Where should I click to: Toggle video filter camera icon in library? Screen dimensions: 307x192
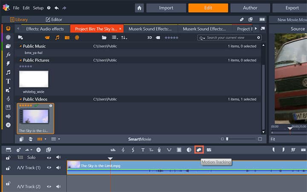coord(47,38)
